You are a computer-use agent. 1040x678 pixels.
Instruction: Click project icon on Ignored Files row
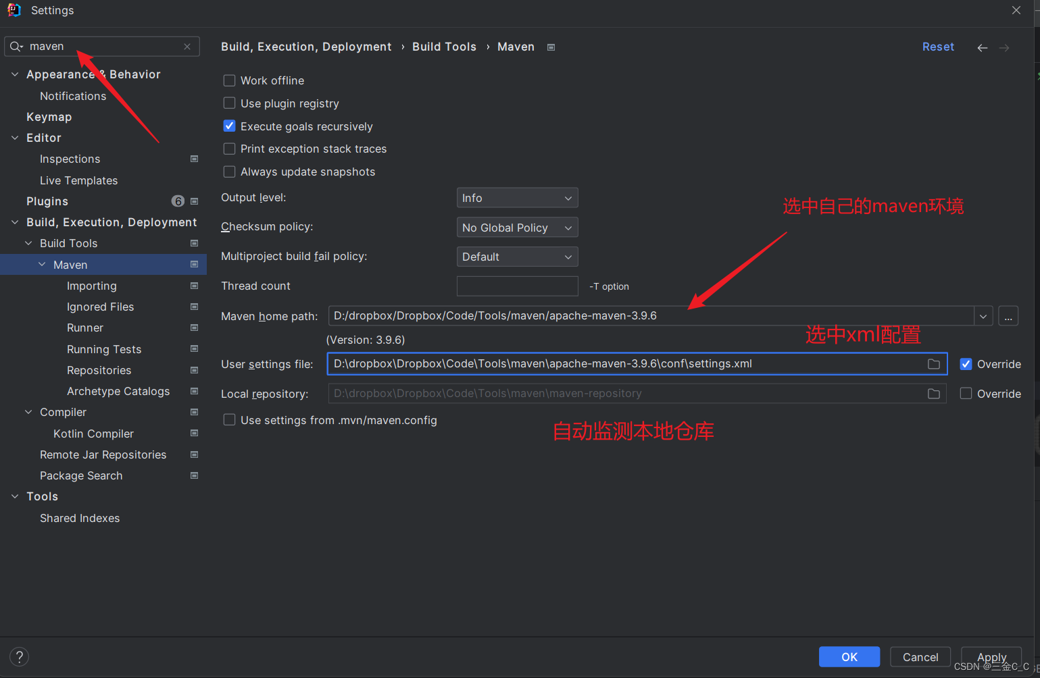[x=195, y=307]
